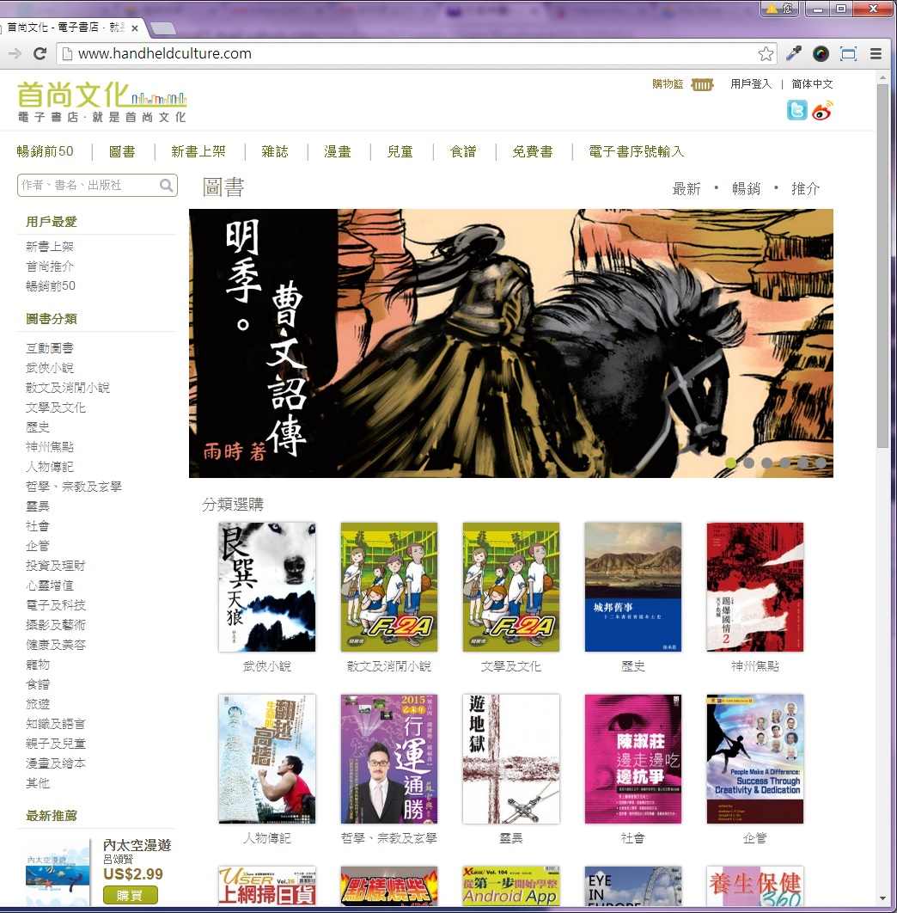Open the 免費書 navigation menu
Image resolution: width=897 pixels, height=913 pixels.
pyautogui.click(x=533, y=152)
